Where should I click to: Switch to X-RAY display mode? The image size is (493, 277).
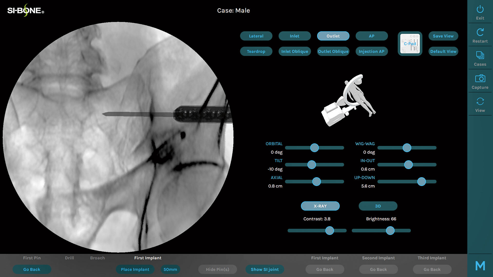tap(320, 206)
